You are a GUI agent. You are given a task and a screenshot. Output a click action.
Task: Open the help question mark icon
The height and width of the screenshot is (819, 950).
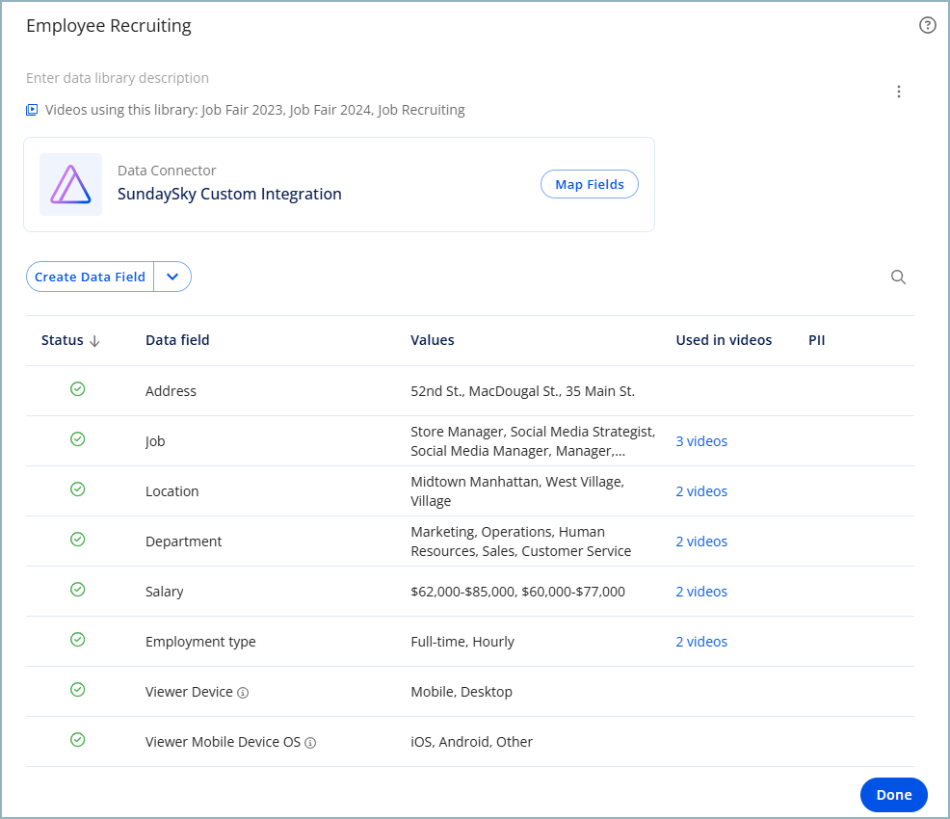pyautogui.click(x=927, y=25)
